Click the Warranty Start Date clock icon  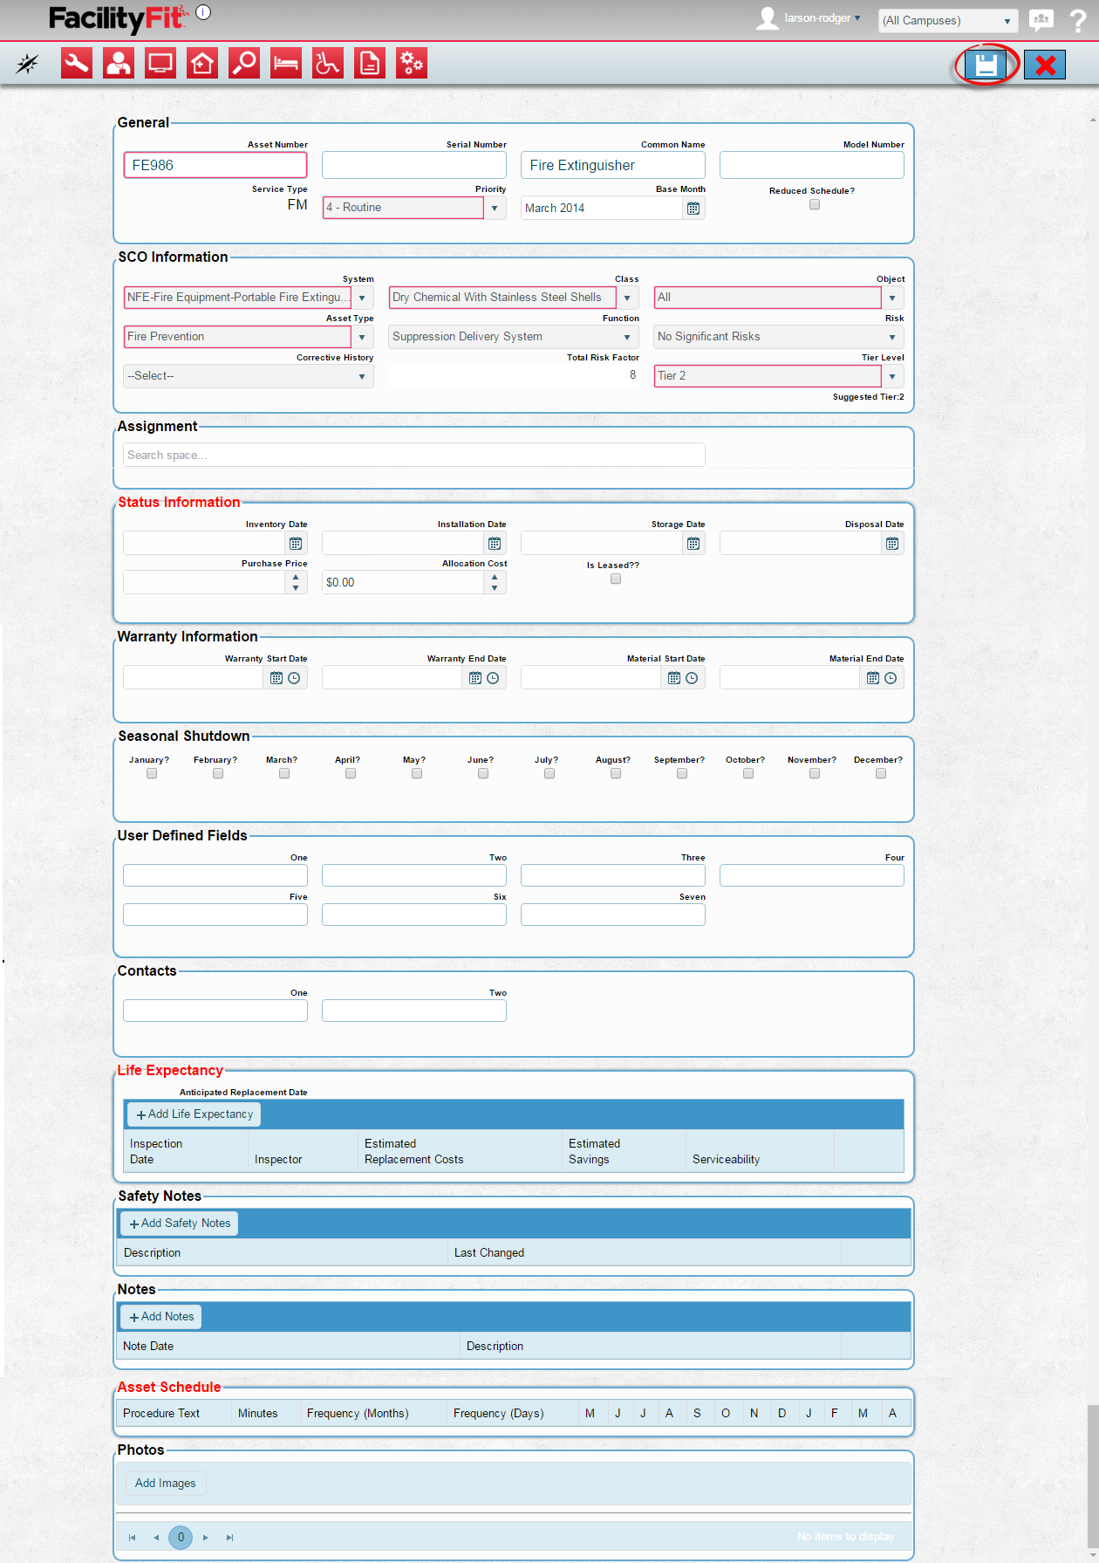[x=294, y=678]
